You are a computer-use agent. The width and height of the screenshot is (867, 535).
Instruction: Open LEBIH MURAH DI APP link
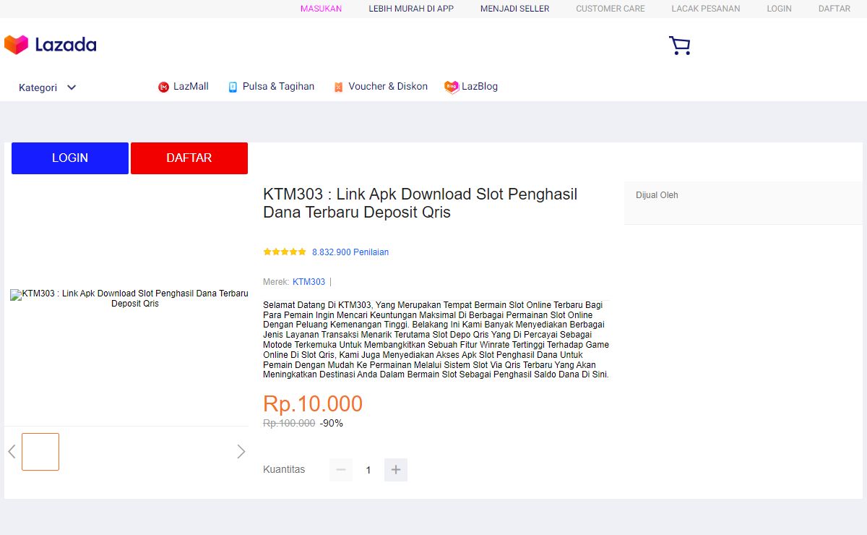point(411,9)
